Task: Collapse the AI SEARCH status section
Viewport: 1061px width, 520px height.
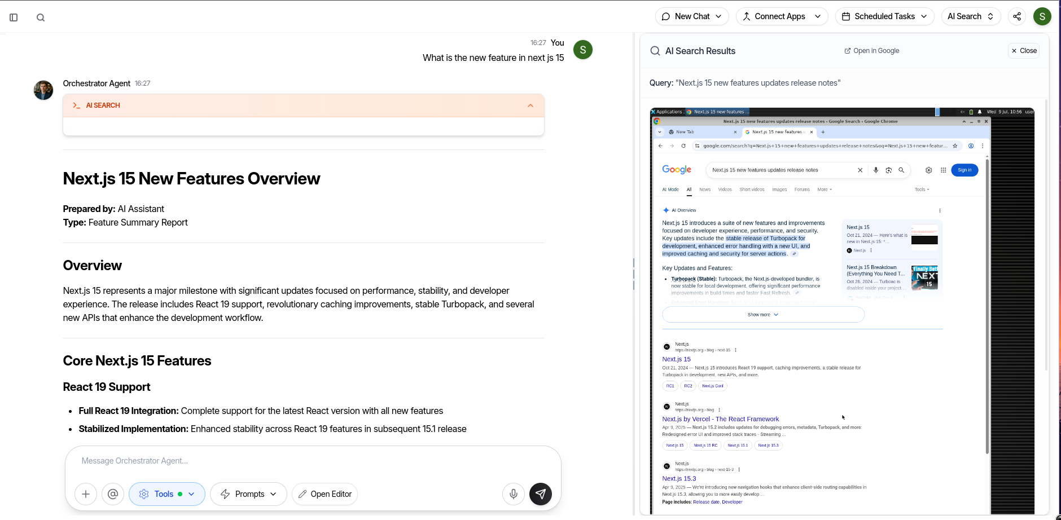Action: [529, 105]
